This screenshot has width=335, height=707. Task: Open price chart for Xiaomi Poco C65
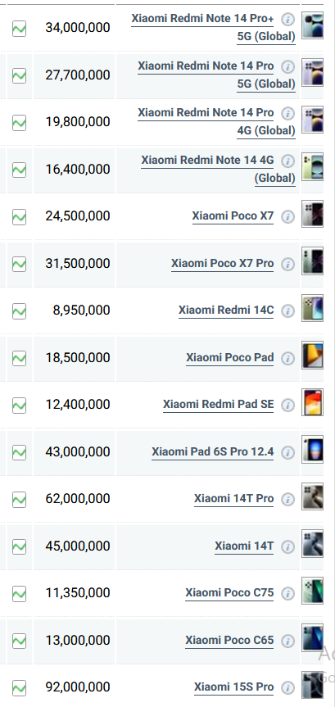point(19,641)
